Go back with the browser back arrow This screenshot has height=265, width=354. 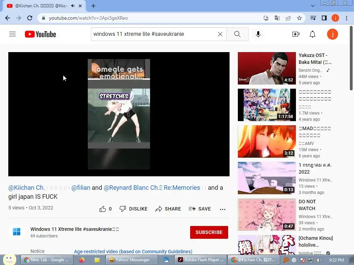(8, 18)
